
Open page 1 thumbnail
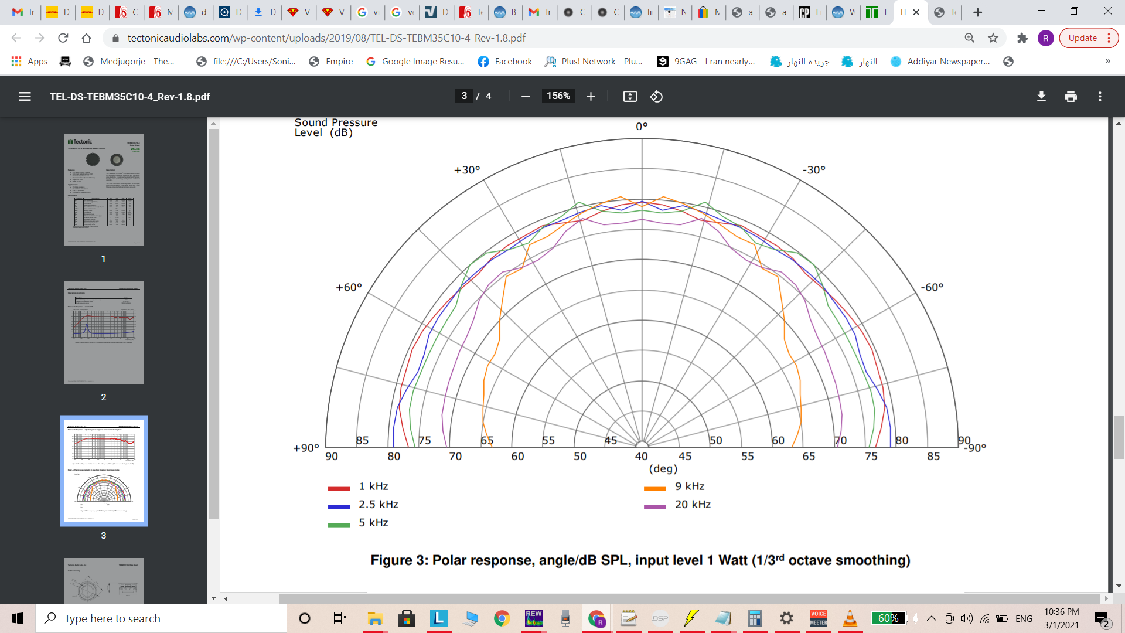104,190
